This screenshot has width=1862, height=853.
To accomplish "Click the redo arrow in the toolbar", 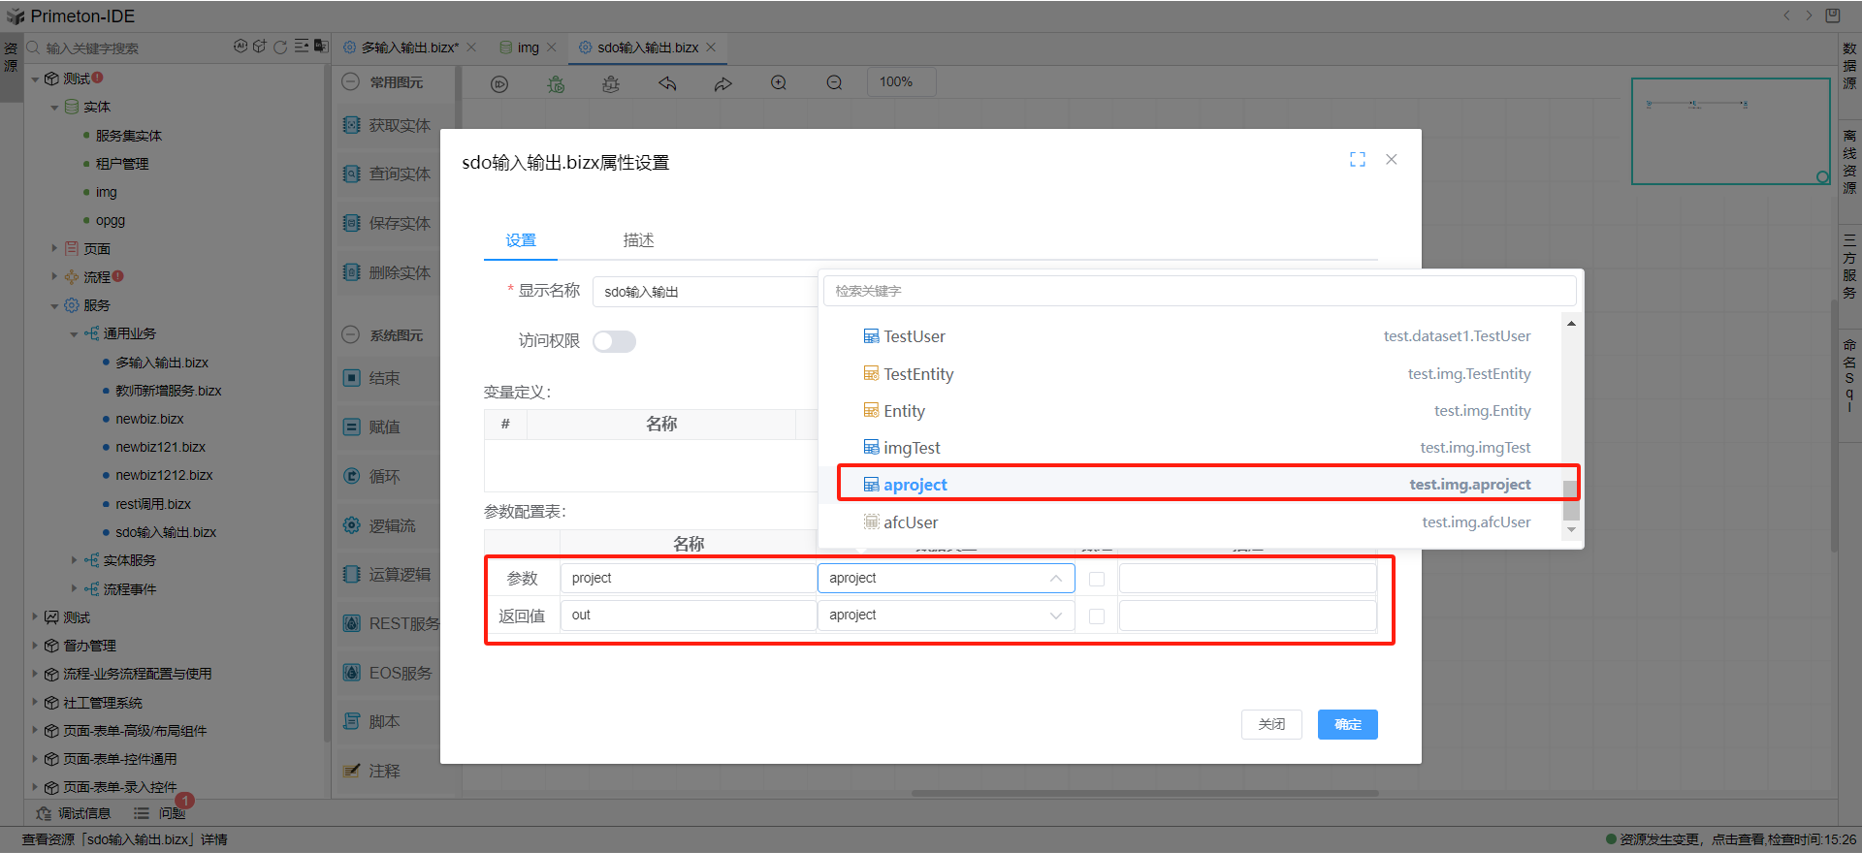I will click(722, 84).
